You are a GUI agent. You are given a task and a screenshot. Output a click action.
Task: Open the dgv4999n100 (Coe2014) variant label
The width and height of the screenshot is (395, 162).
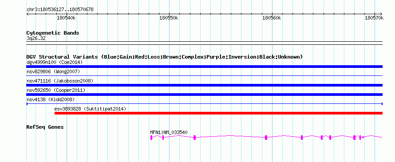[55, 62]
